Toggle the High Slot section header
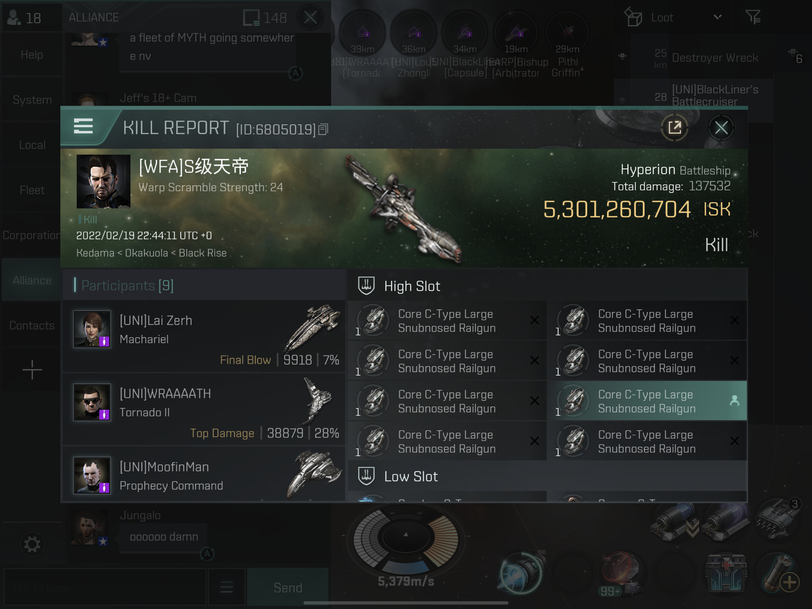This screenshot has width=812, height=609. [547, 286]
